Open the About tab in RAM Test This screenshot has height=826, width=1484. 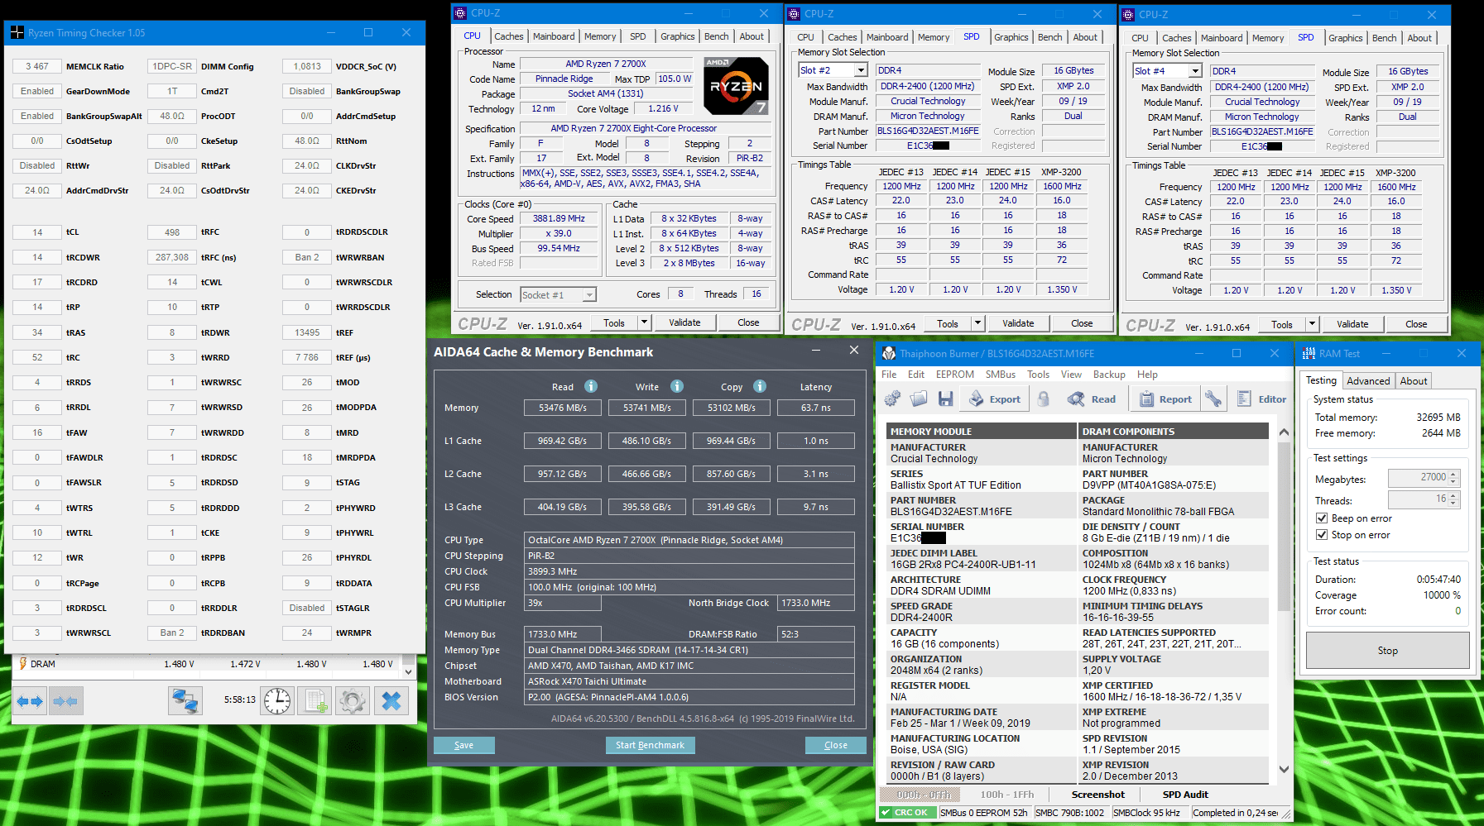tap(1414, 381)
